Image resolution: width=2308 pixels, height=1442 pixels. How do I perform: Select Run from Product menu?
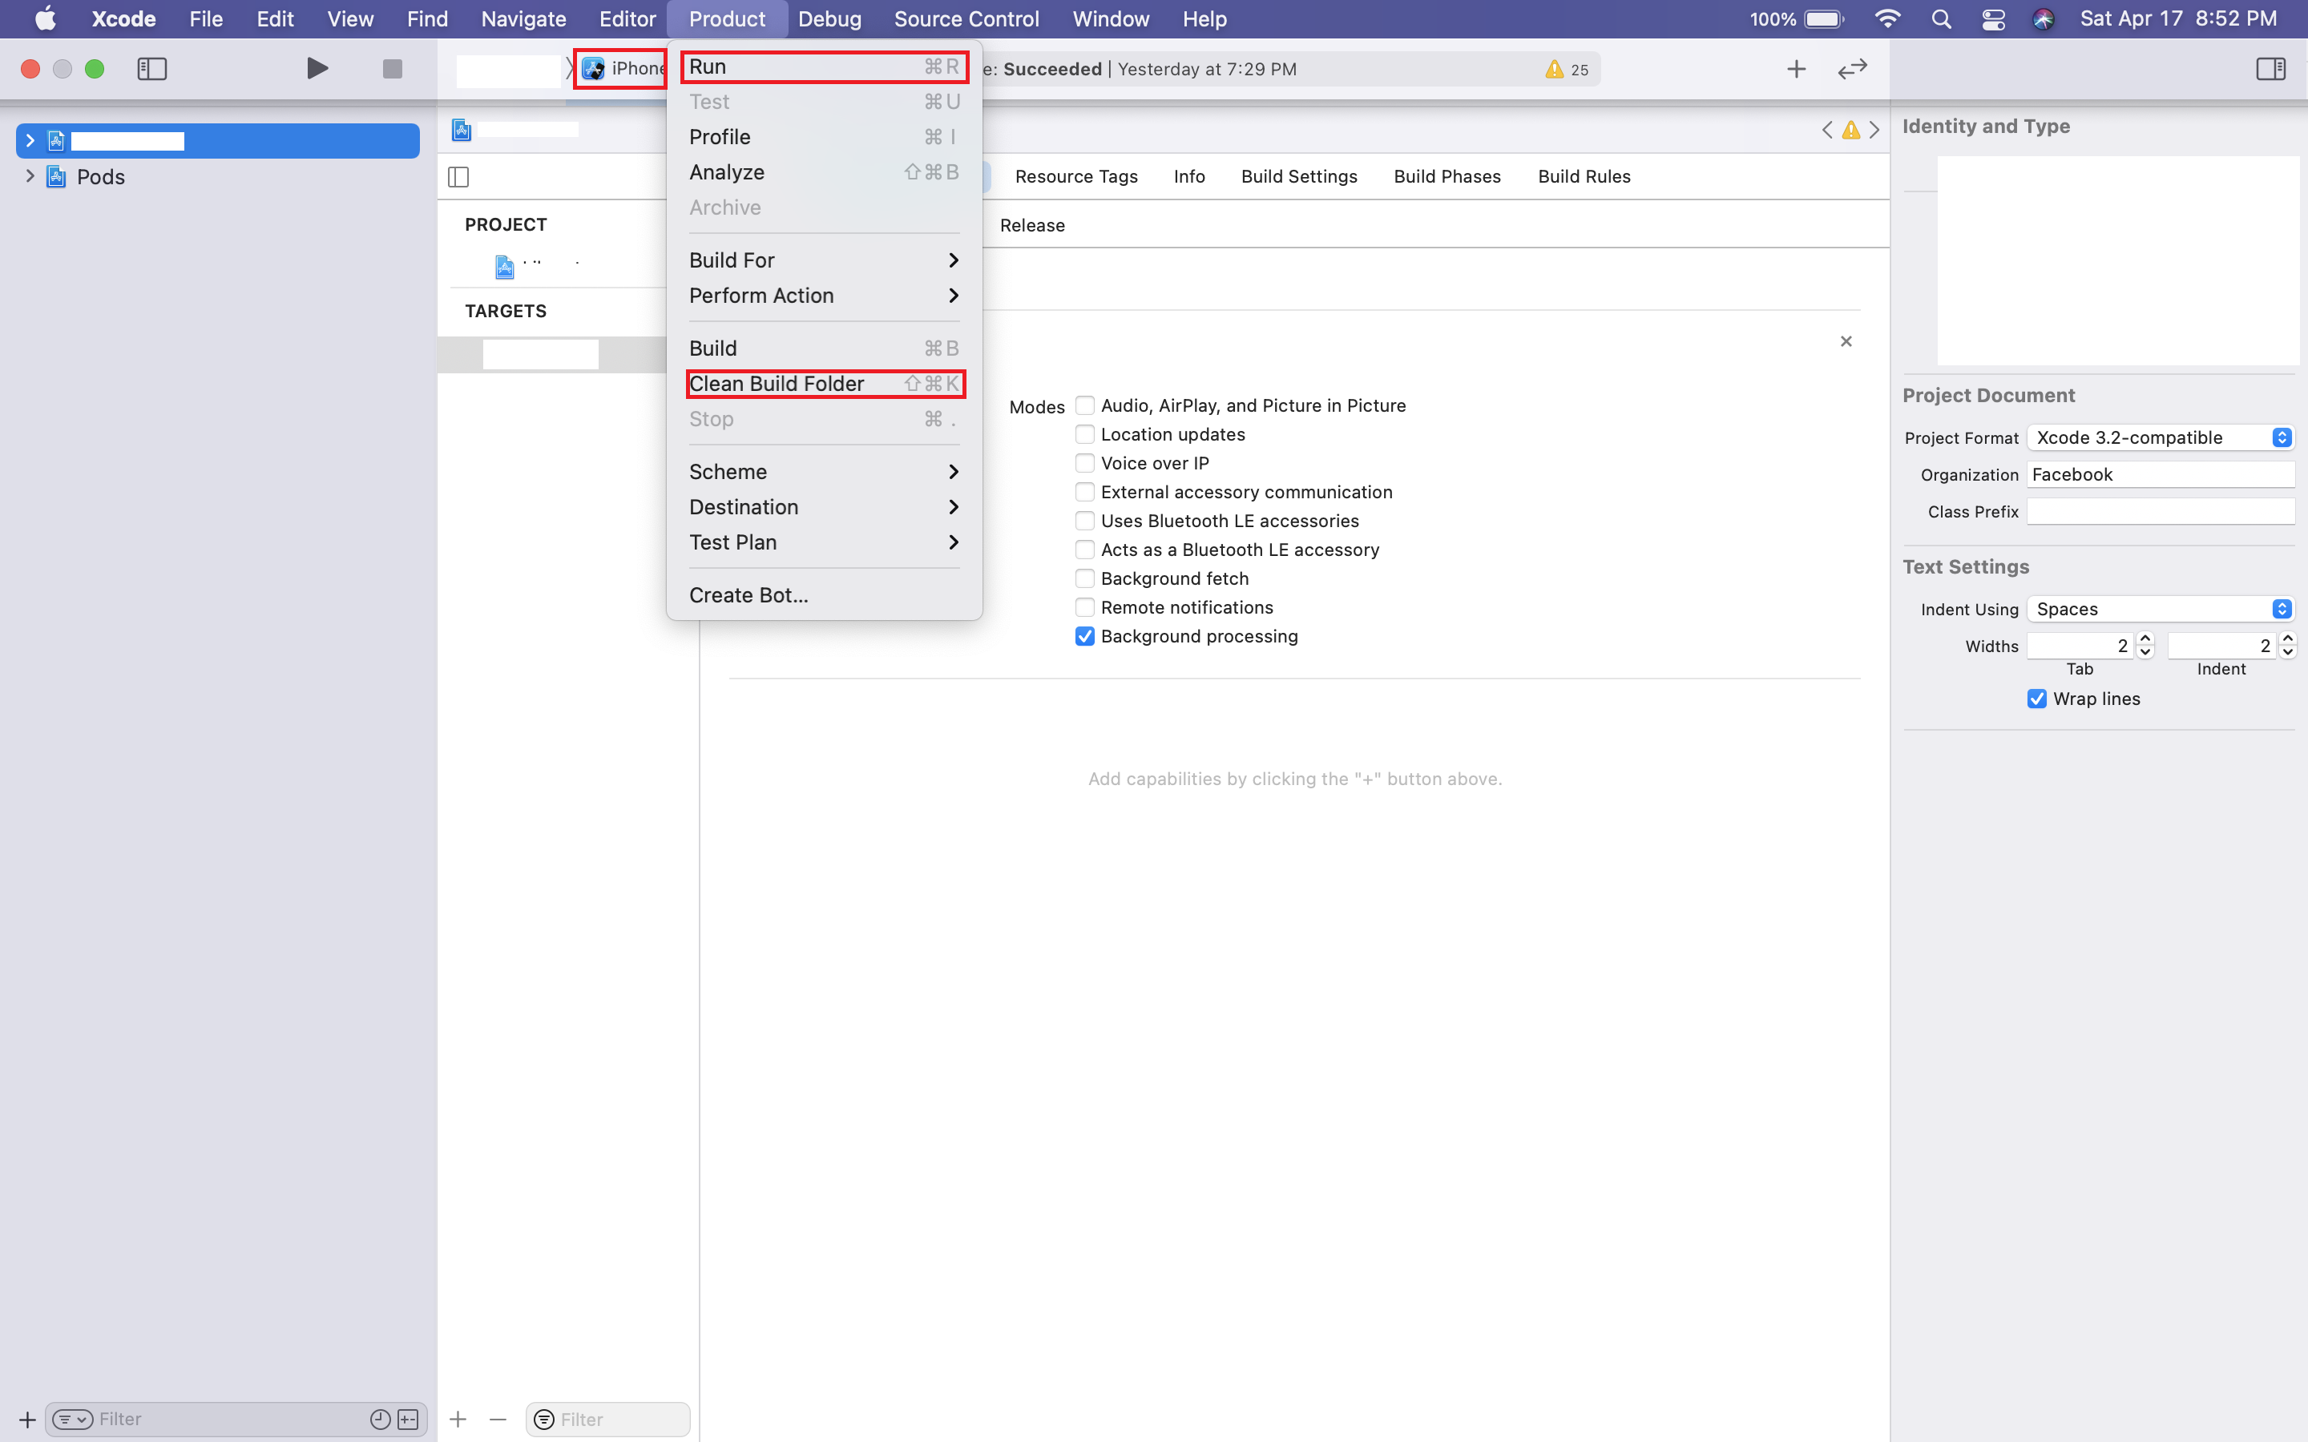[x=824, y=66]
